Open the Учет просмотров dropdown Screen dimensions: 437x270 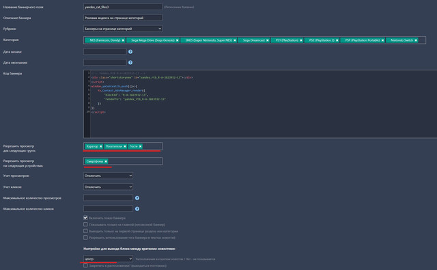point(108,176)
